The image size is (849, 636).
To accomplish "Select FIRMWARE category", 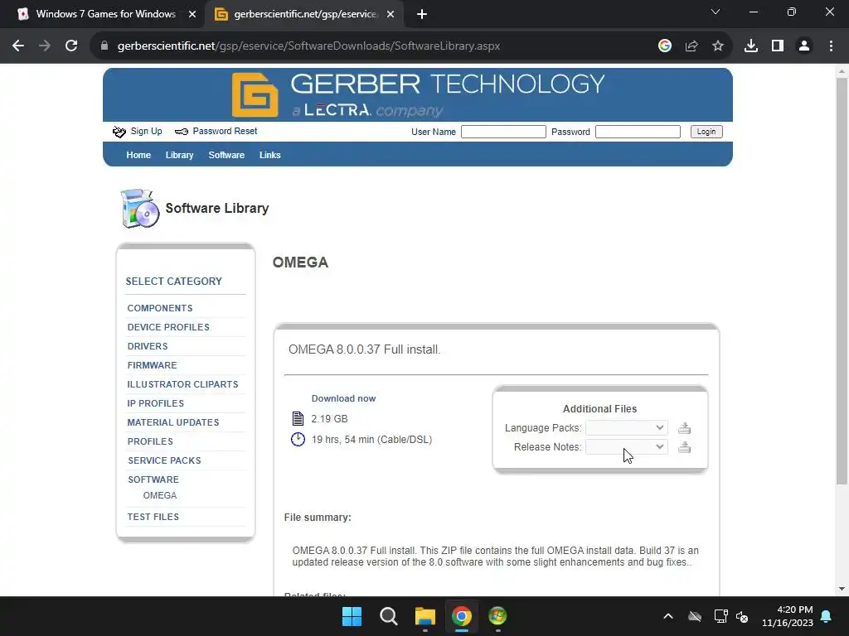I will (x=153, y=365).
